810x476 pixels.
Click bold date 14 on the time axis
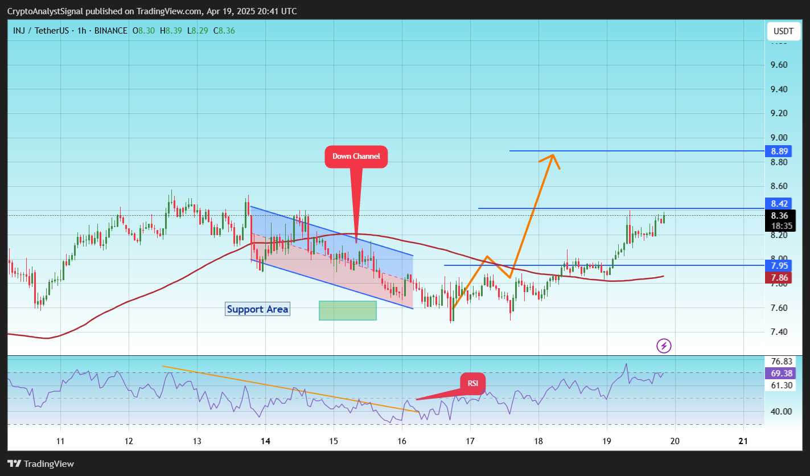tap(265, 441)
